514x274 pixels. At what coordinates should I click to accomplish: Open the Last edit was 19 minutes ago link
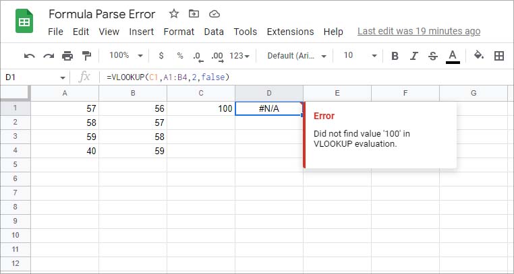click(419, 32)
